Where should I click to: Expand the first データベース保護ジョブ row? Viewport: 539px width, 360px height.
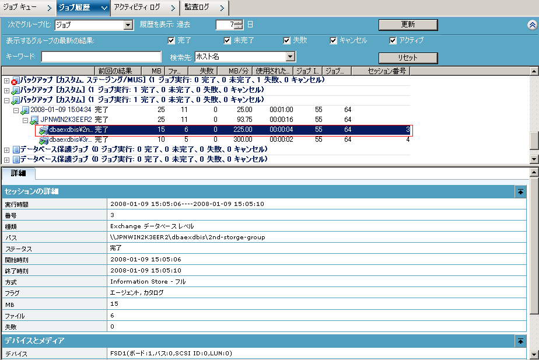[x=6, y=151]
